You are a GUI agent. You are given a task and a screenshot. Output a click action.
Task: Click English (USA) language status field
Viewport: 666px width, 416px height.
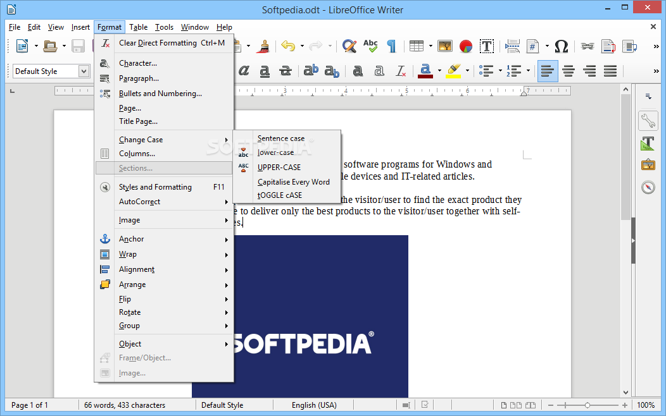[x=314, y=405]
